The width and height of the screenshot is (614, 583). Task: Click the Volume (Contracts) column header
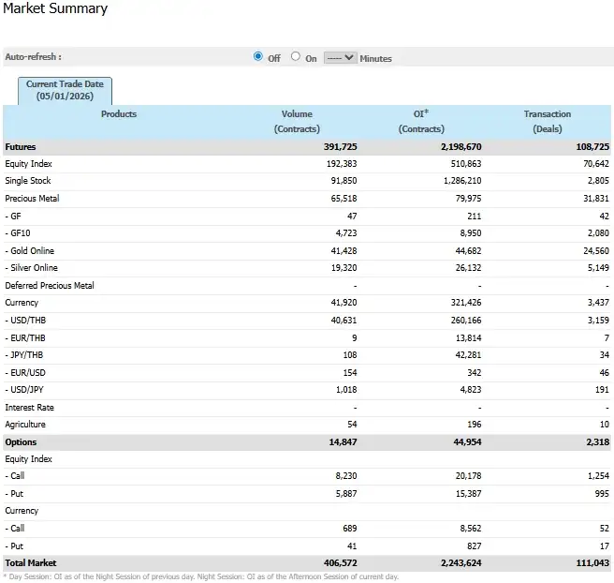[297, 121]
